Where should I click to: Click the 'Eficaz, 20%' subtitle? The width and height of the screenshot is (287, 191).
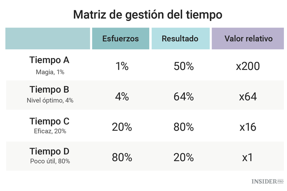50,131
